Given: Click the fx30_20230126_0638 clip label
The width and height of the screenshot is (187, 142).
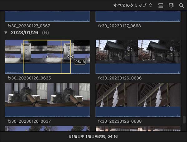Looking at the screenshot, I should point(120,121).
